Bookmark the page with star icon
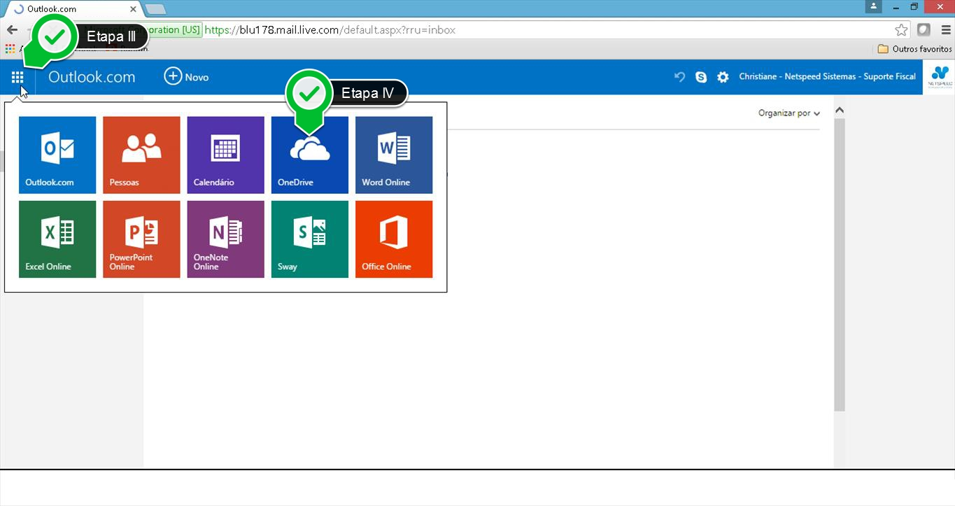This screenshot has width=955, height=506. pyautogui.click(x=901, y=30)
